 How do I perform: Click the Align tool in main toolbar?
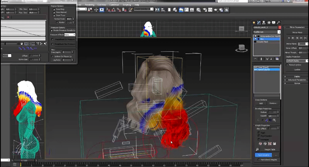[x=163, y=9]
